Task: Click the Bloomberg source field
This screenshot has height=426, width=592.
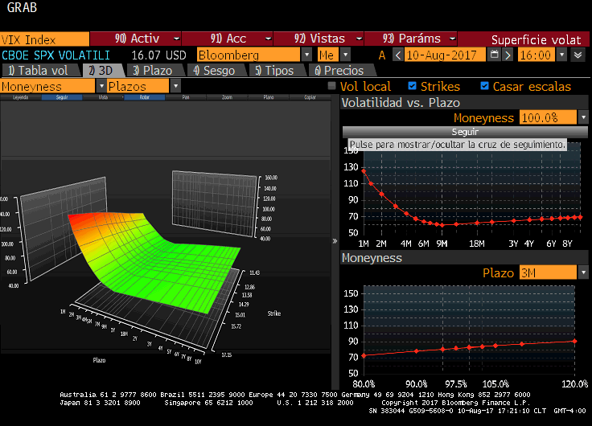Action: tap(249, 55)
